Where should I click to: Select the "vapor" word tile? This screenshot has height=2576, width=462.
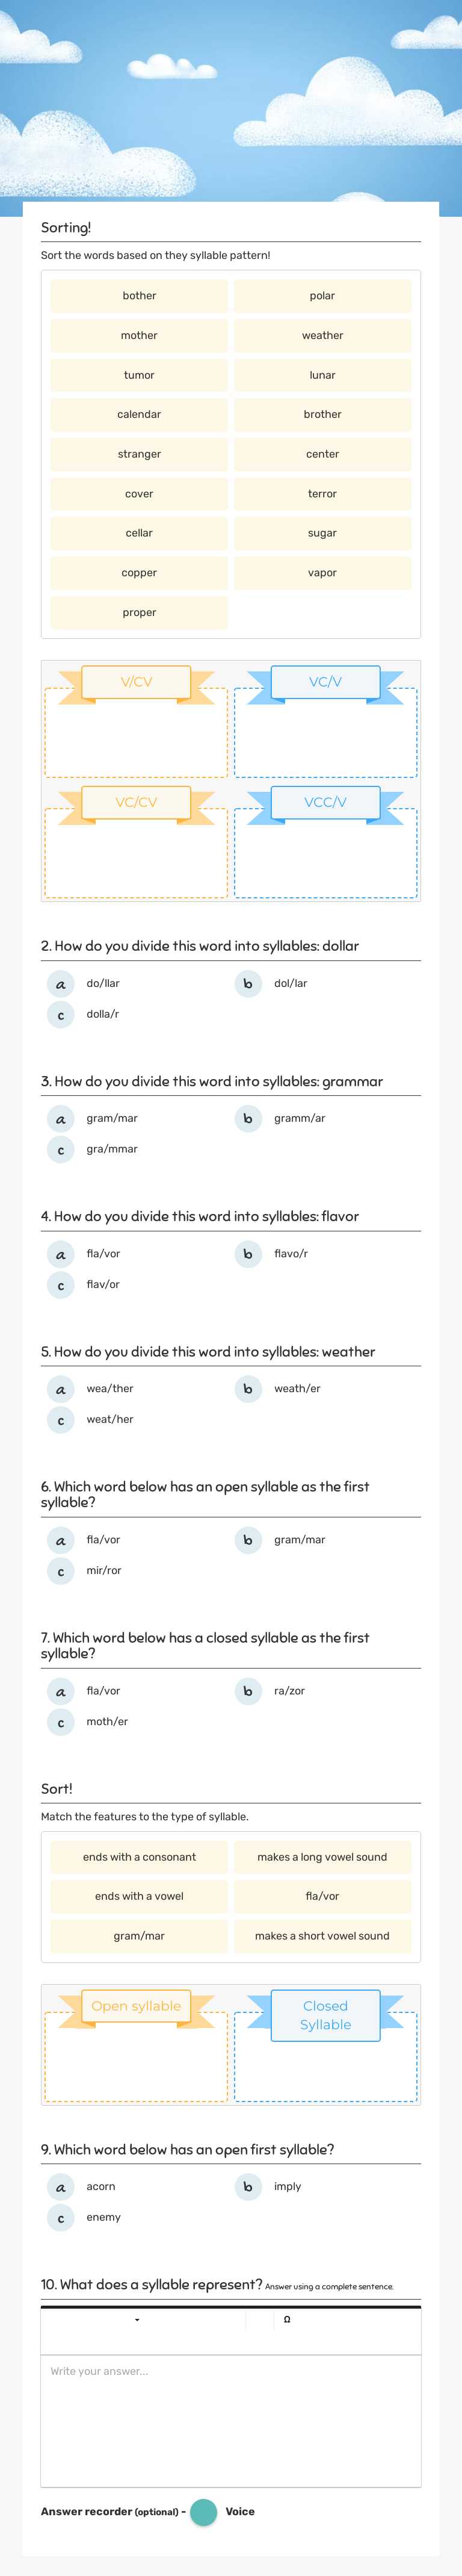point(322,572)
